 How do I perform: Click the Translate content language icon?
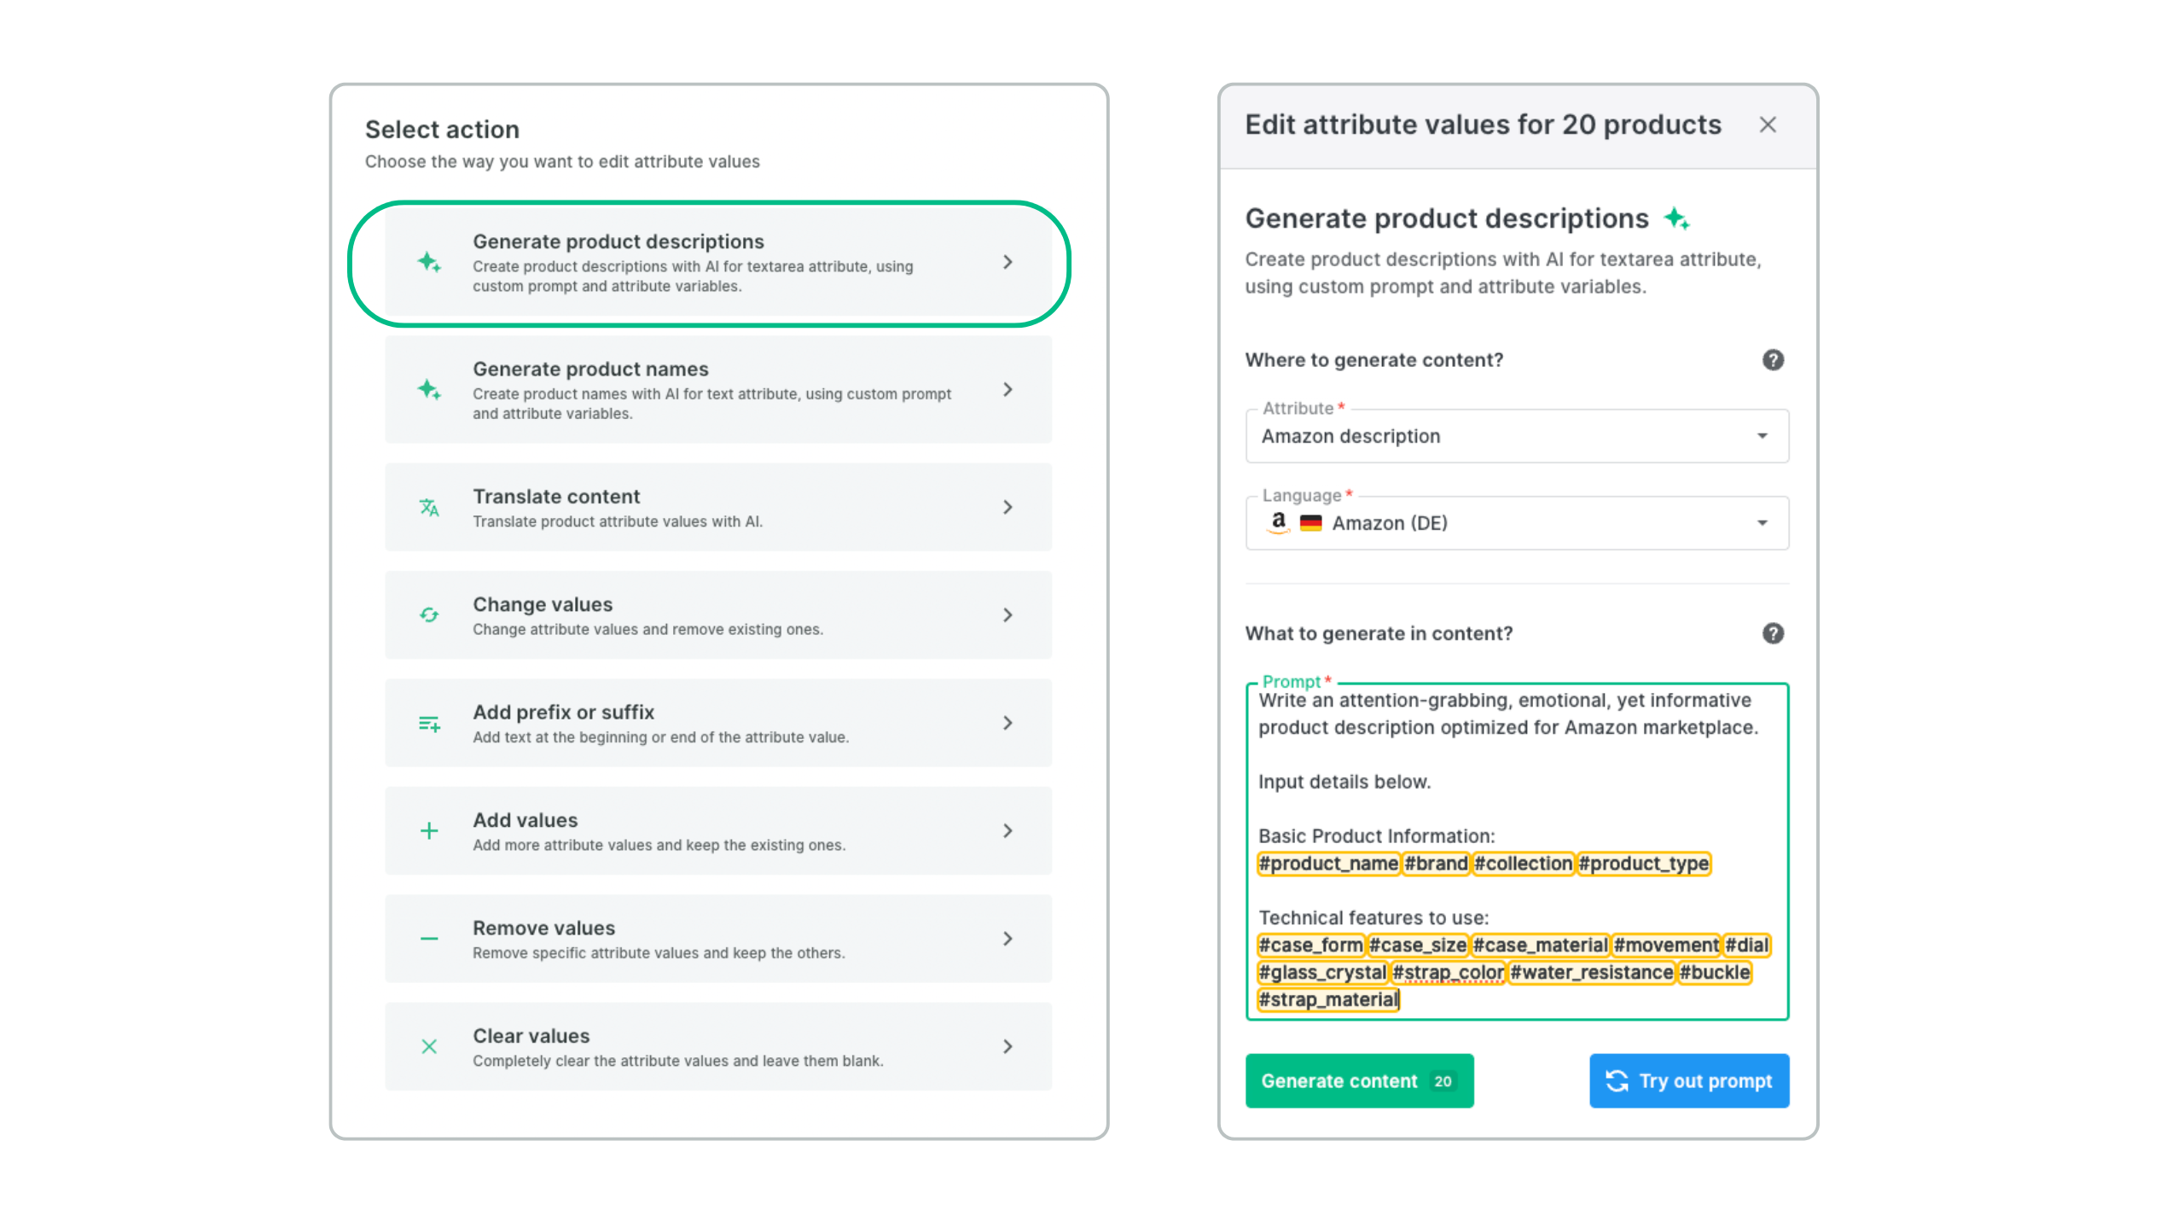tap(429, 508)
